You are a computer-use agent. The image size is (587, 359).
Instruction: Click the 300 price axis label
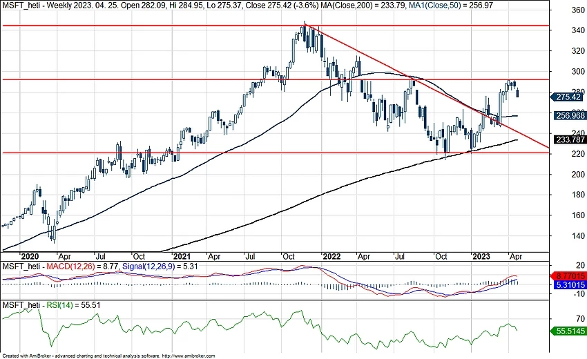click(579, 72)
